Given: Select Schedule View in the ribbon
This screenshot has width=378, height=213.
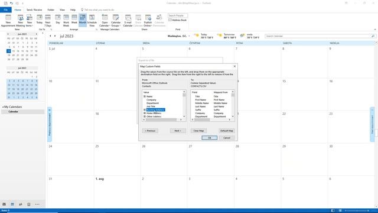Looking at the screenshot, I should click(92, 20).
